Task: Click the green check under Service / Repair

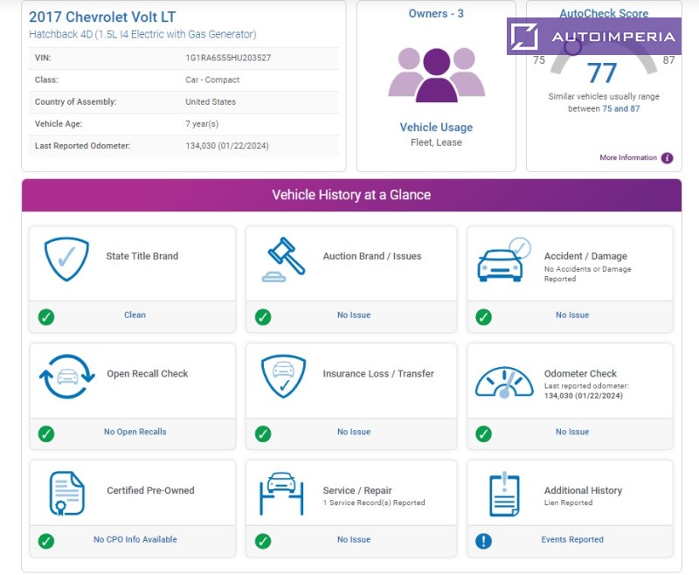Action: (x=263, y=541)
